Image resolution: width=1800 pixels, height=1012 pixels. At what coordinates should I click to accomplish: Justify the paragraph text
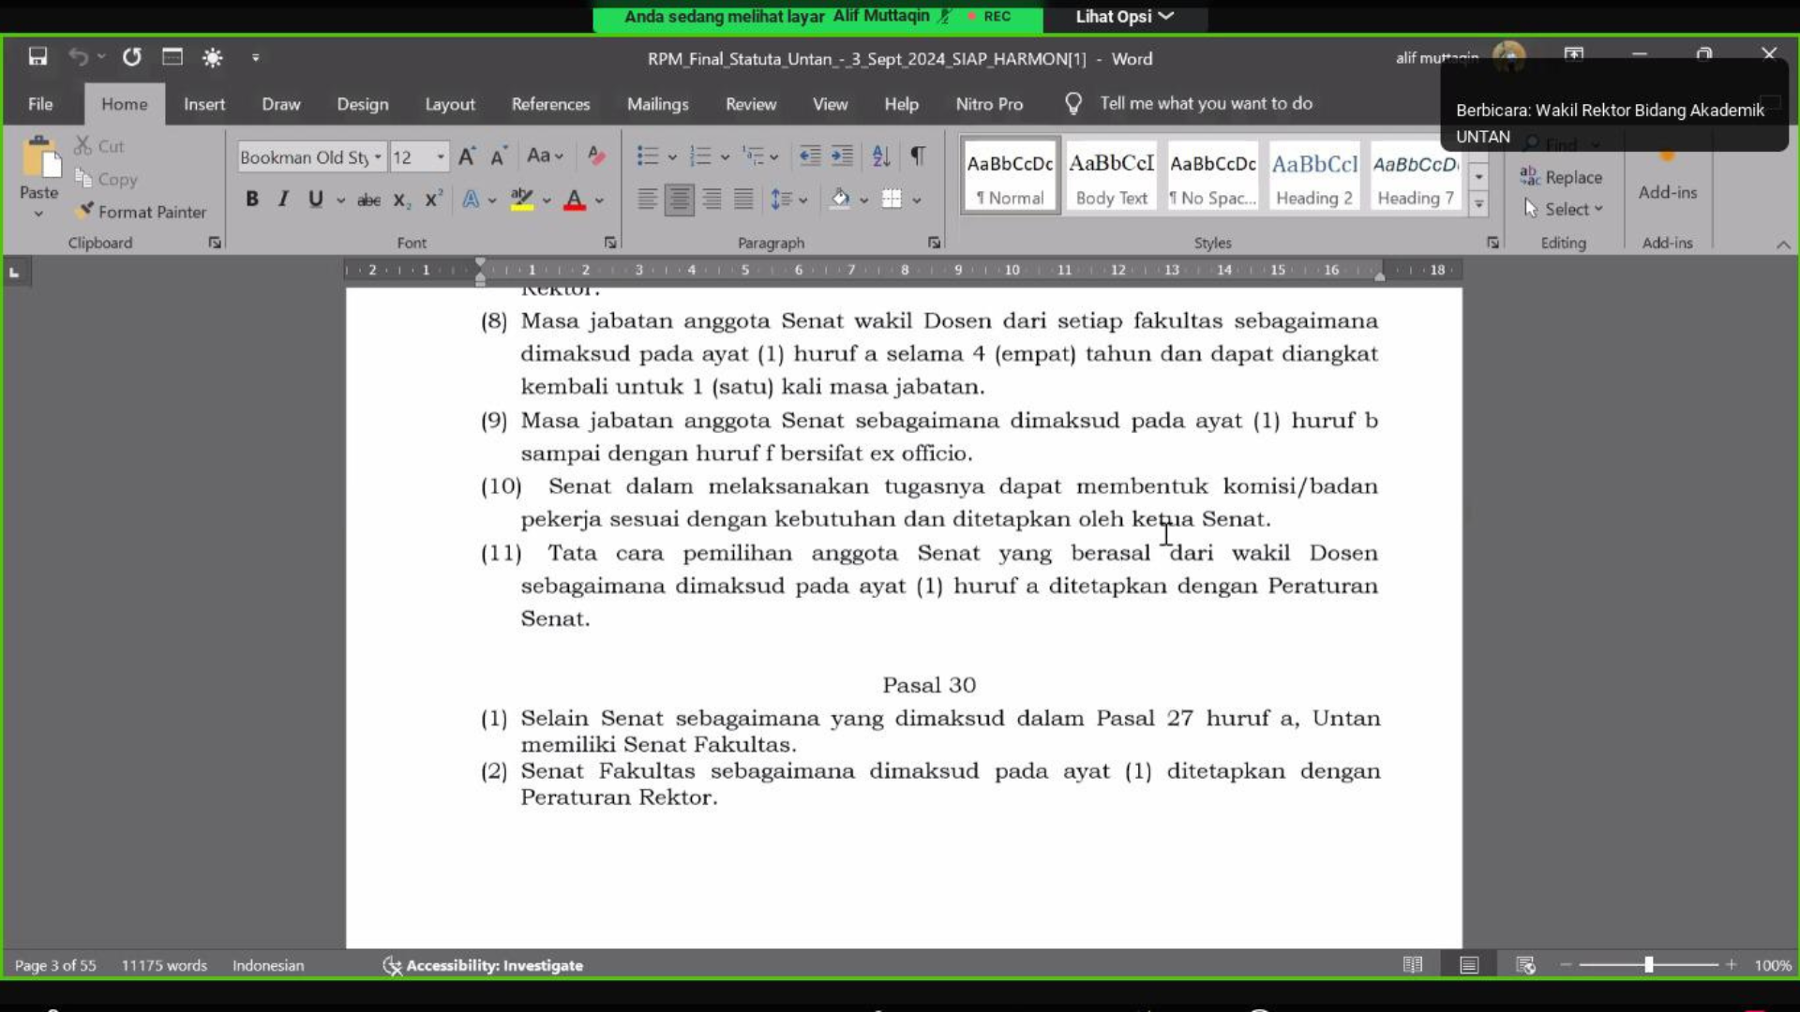tap(743, 200)
